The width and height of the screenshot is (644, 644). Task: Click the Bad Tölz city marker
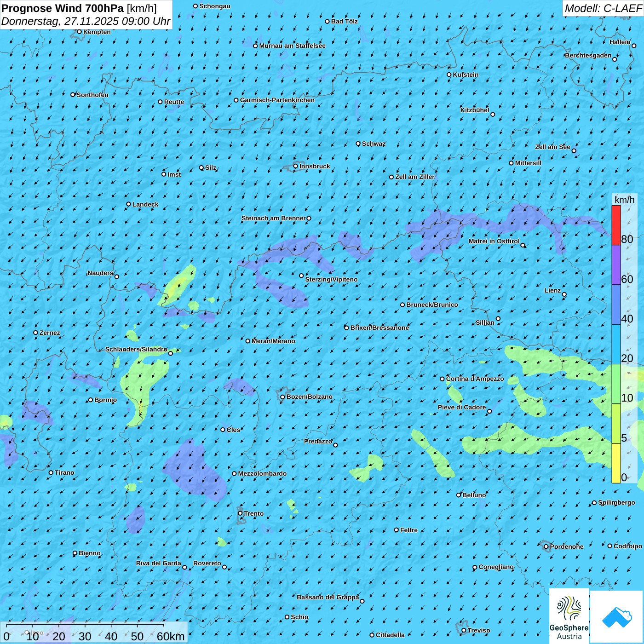tap(328, 21)
